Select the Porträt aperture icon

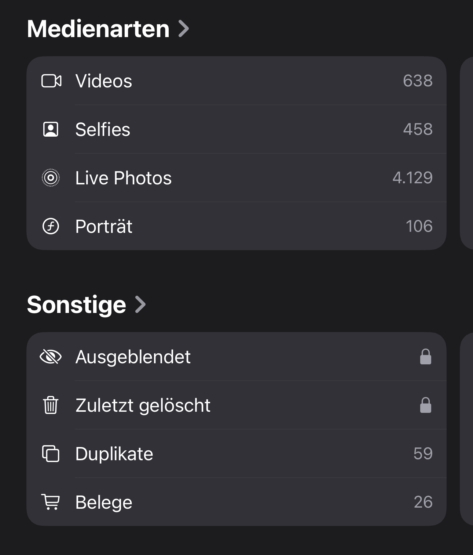tap(51, 226)
